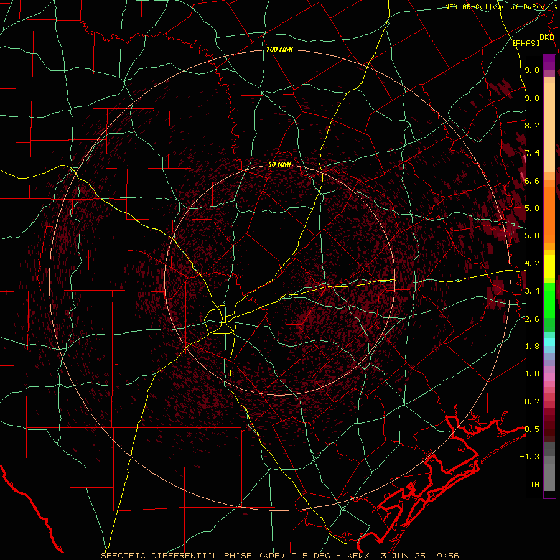Click the gray bottom segment of the color bar
This screenshot has height=560, width=560.
click(x=549, y=477)
